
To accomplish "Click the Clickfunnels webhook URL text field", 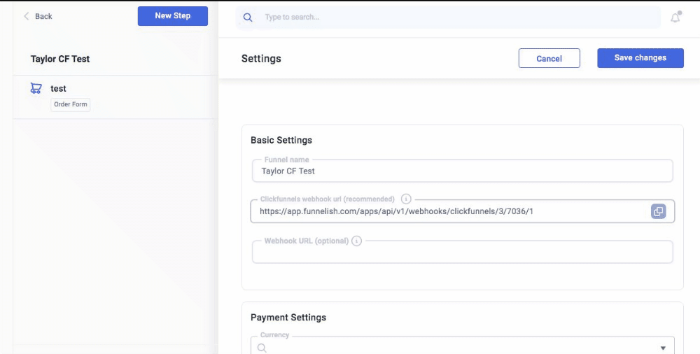I will pos(448,211).
